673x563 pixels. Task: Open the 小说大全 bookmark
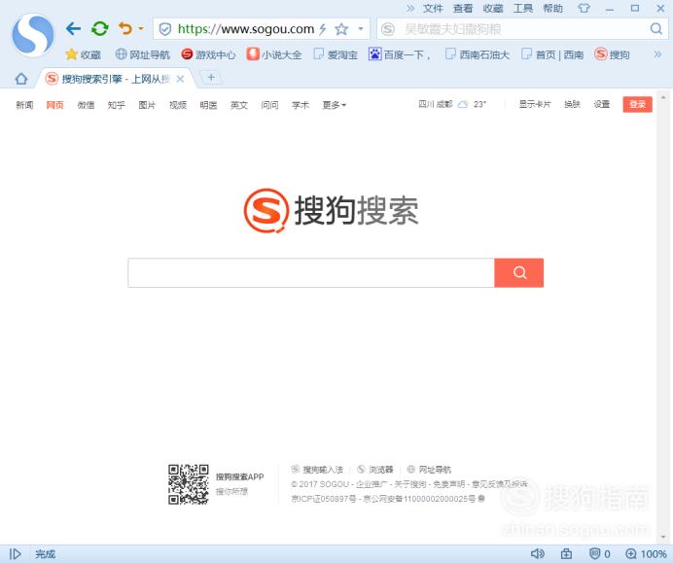pyautogui.click(x=274, y=54)
